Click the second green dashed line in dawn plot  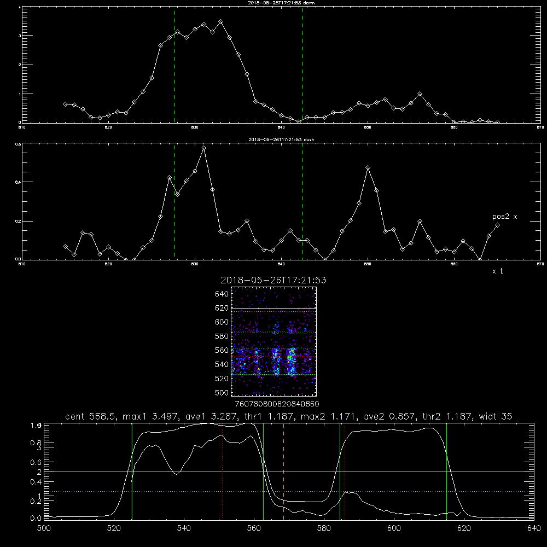coord(302,65)
